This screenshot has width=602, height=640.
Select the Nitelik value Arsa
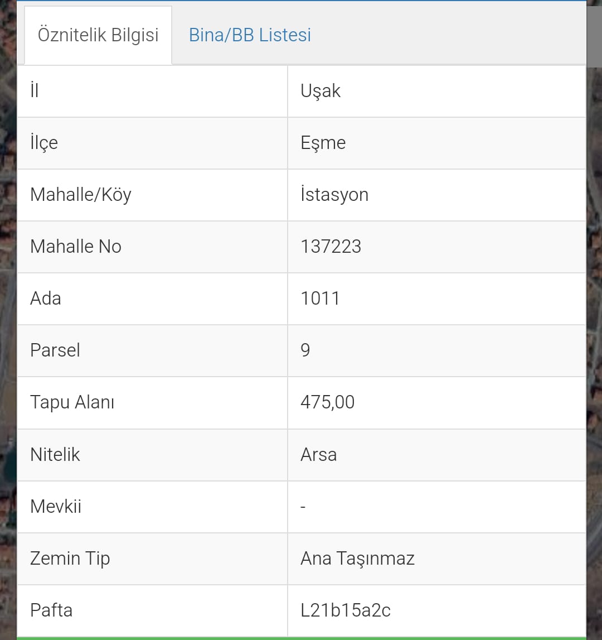(x=319, y=455)
